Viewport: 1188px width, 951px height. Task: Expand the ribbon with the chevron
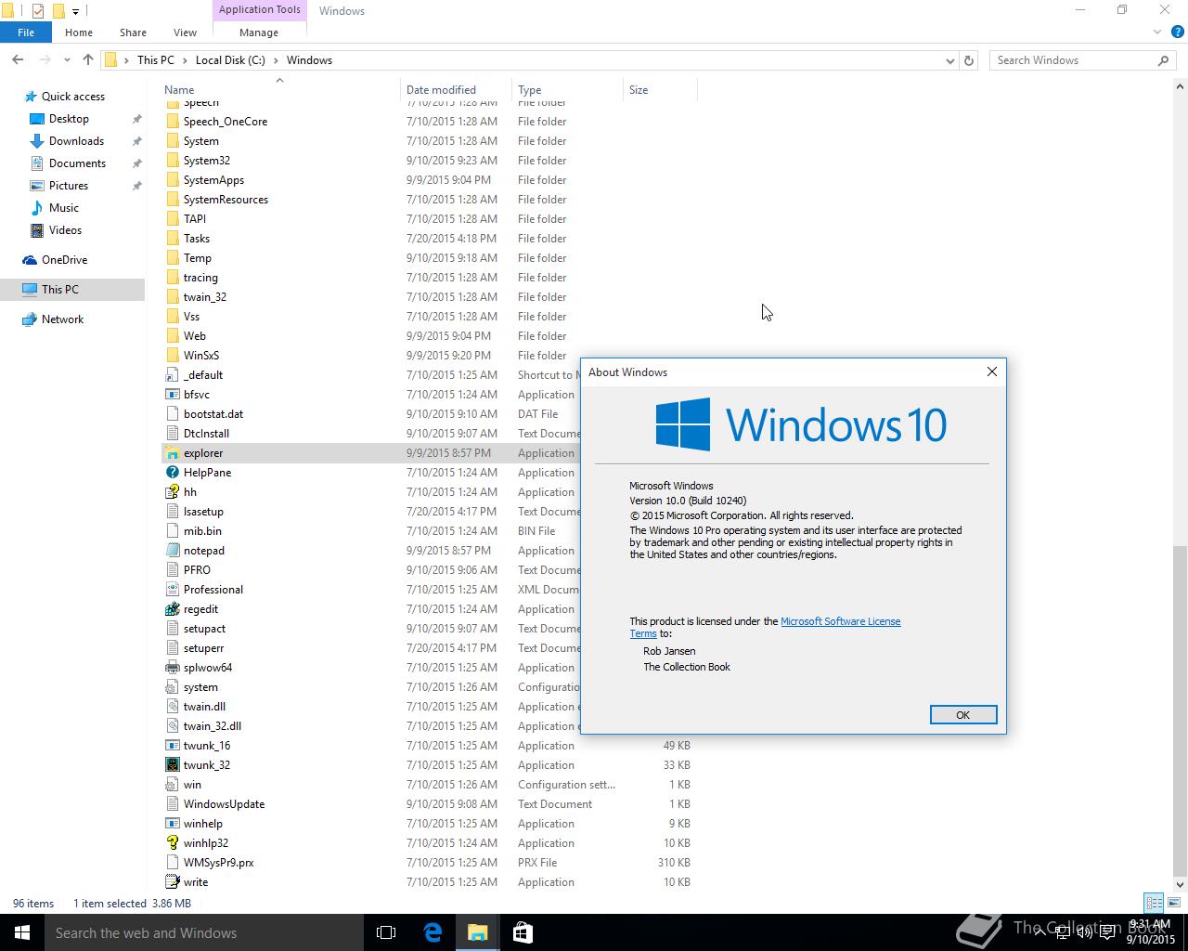1157,32
